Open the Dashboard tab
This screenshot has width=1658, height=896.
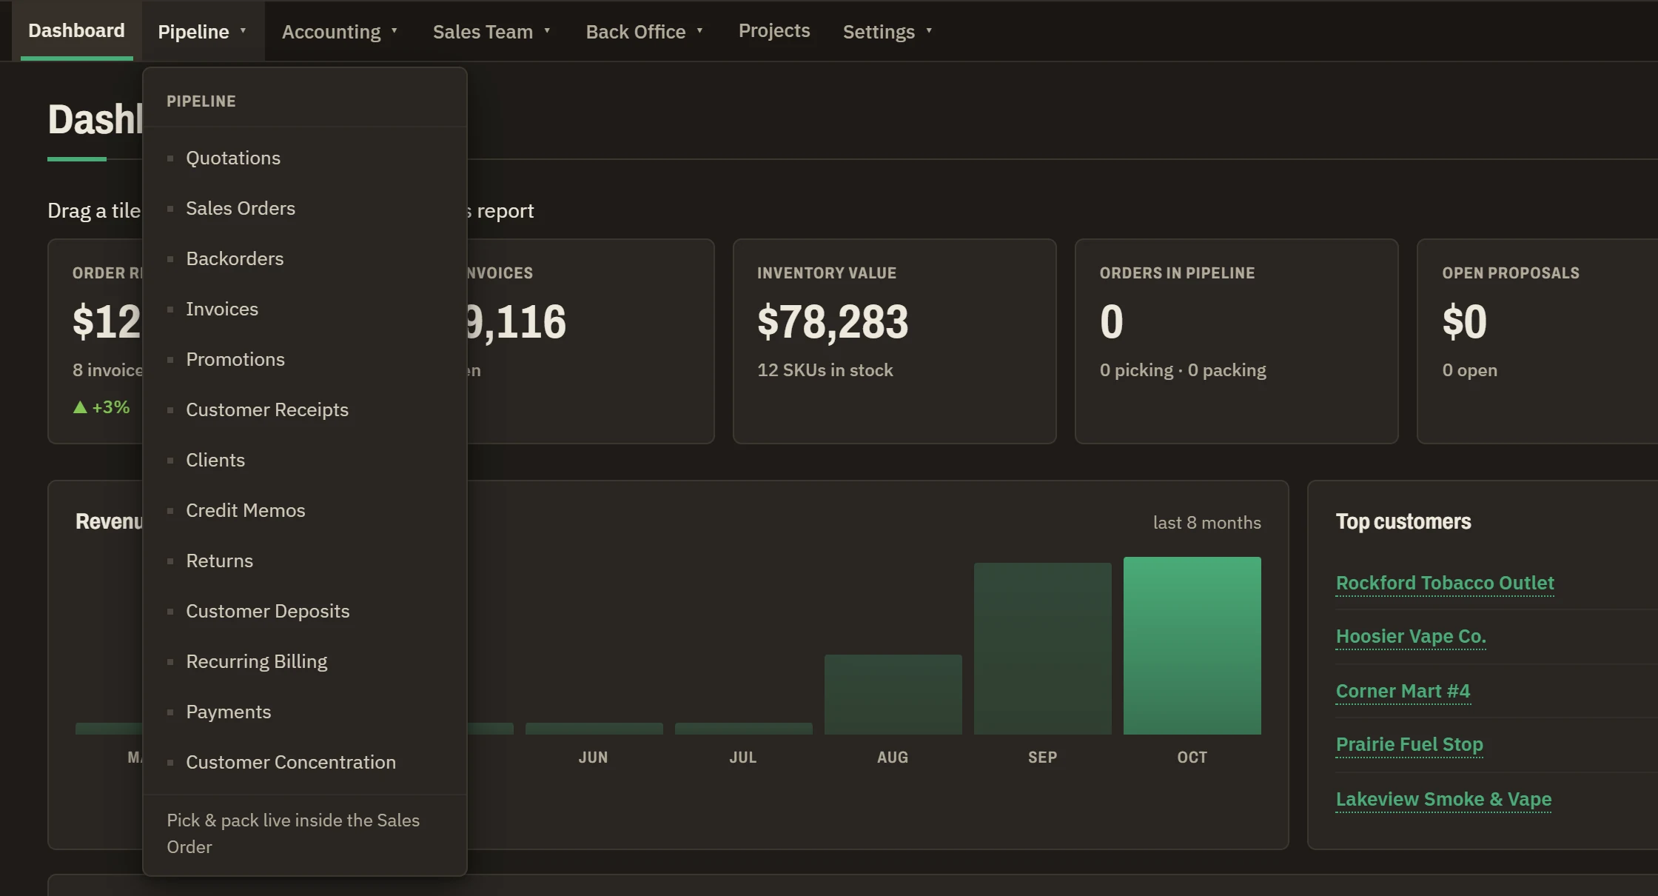tap(76, 30)
